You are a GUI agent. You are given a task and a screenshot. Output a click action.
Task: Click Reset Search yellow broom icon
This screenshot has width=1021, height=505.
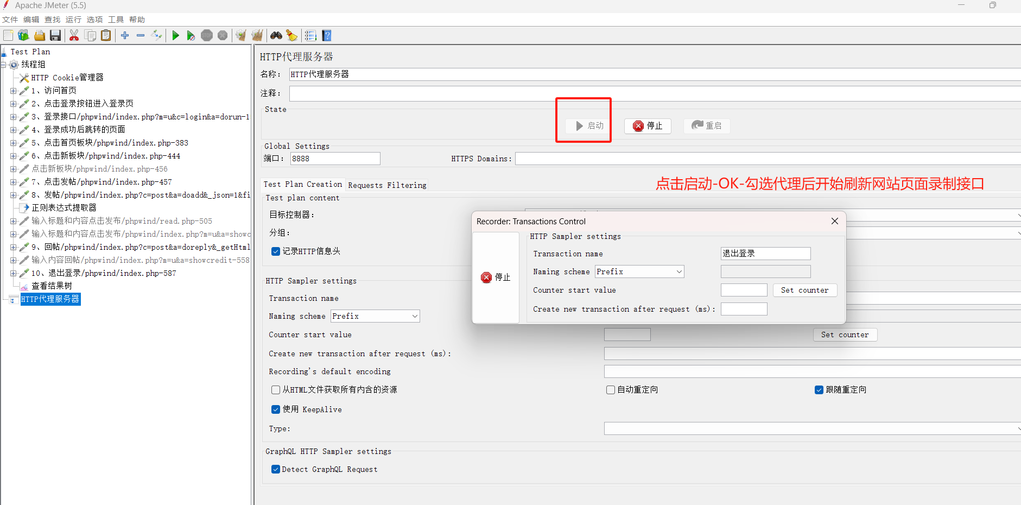(292, 36)
